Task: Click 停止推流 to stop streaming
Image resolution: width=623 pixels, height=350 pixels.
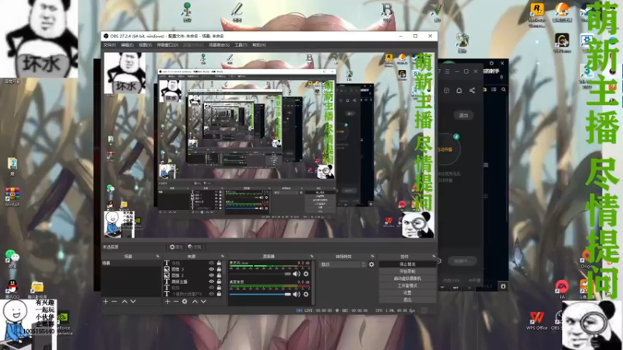Action: pos(407,264)
